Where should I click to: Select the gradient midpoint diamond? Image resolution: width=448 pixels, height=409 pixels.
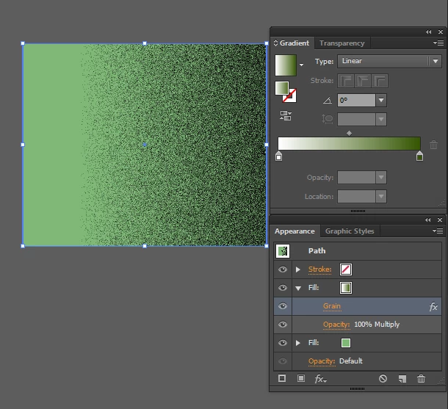(x=349, y=134)
